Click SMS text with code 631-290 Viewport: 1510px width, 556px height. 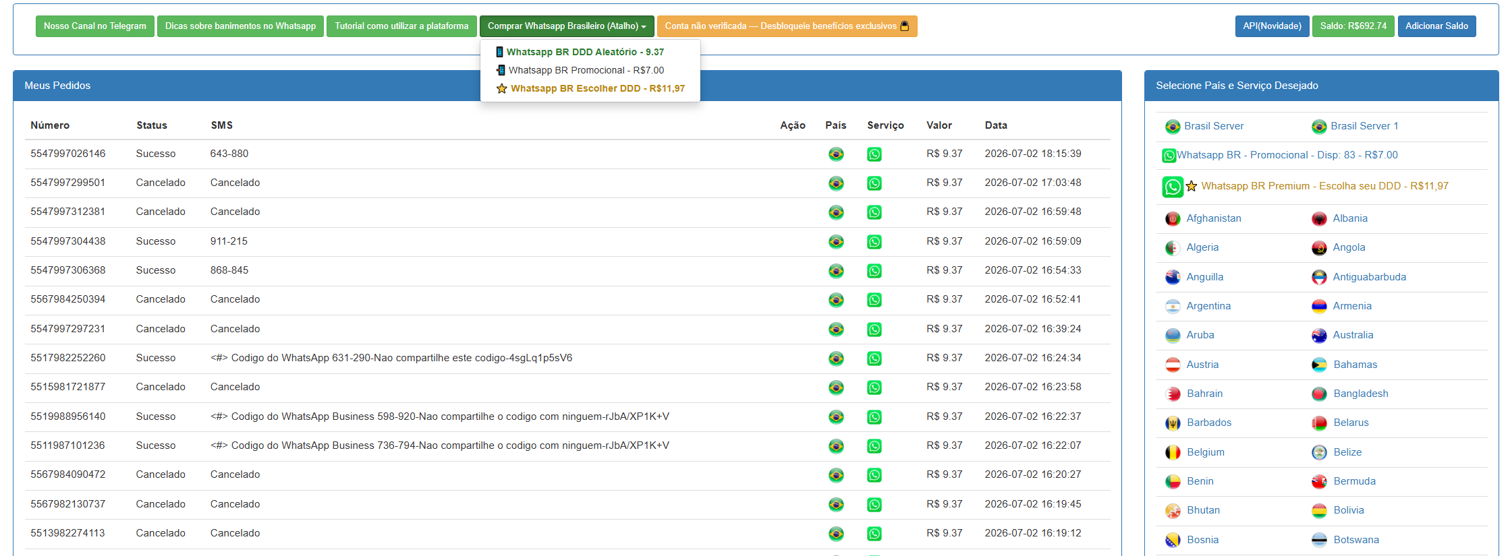pyautogui.click(x=391, y=358)
